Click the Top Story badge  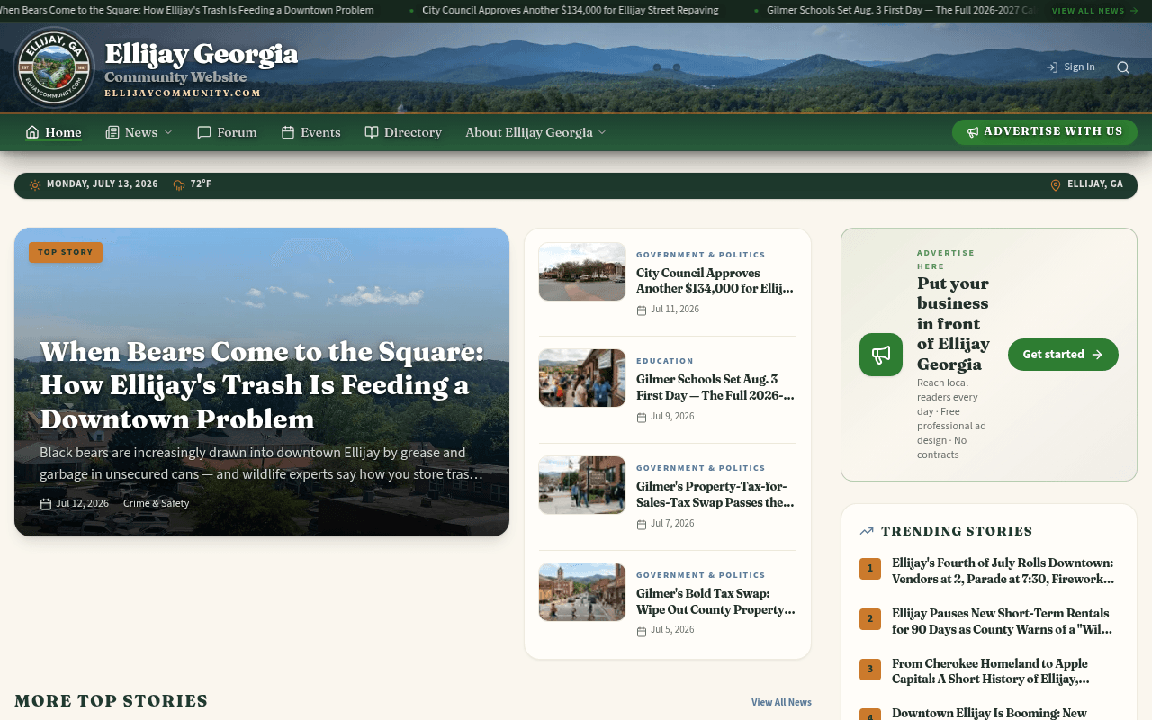click(x=66, y=252)
